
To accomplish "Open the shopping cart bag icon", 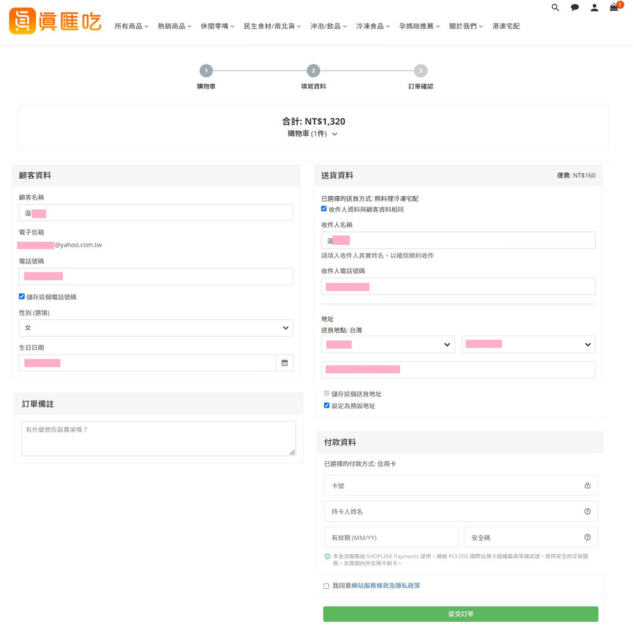I will click(614, 7).
